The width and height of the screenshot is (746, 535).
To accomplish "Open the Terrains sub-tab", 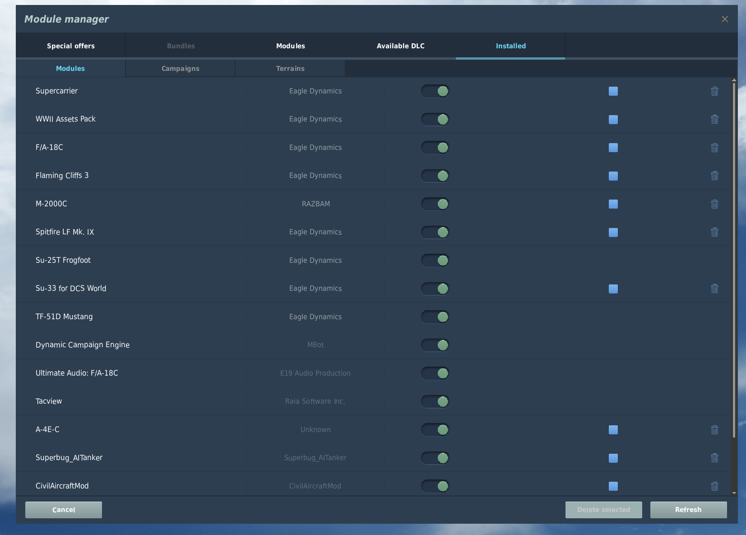I will (290, 69).
